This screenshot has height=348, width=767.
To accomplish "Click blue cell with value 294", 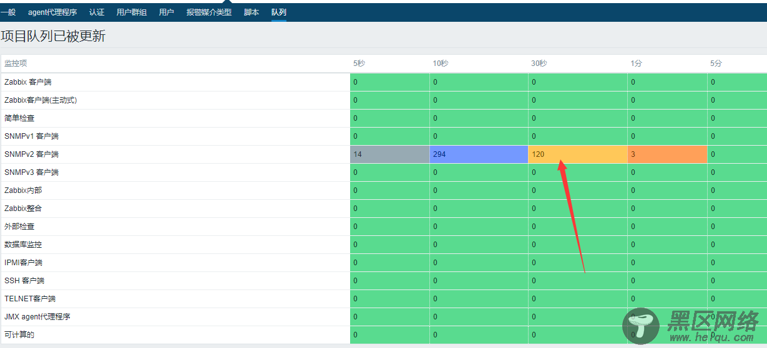I will coord(479,154).
